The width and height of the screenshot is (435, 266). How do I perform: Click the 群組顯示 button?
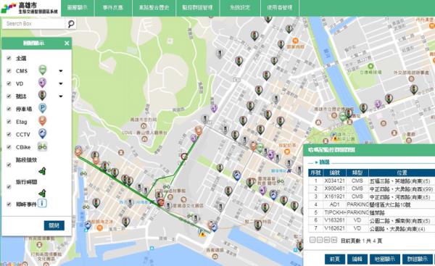coord(418,259)
